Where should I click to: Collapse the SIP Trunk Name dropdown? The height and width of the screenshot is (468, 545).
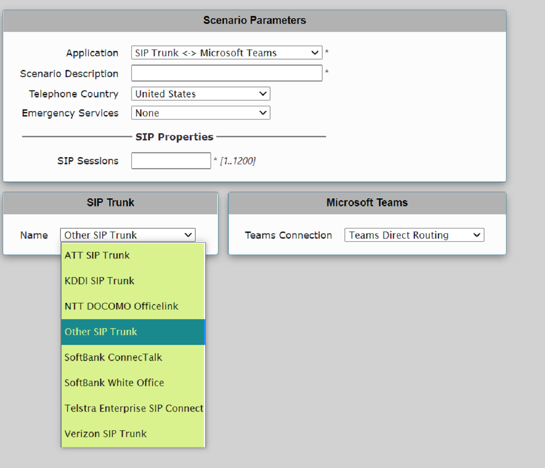[128, 235]
